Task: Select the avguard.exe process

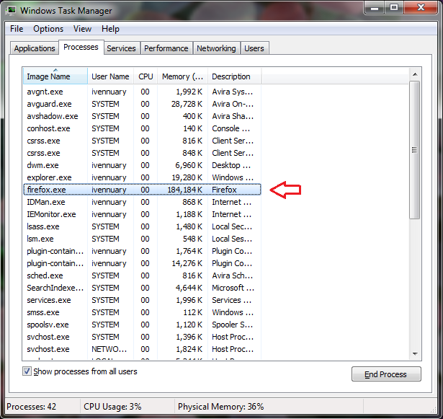Action: tap(142, 104)
